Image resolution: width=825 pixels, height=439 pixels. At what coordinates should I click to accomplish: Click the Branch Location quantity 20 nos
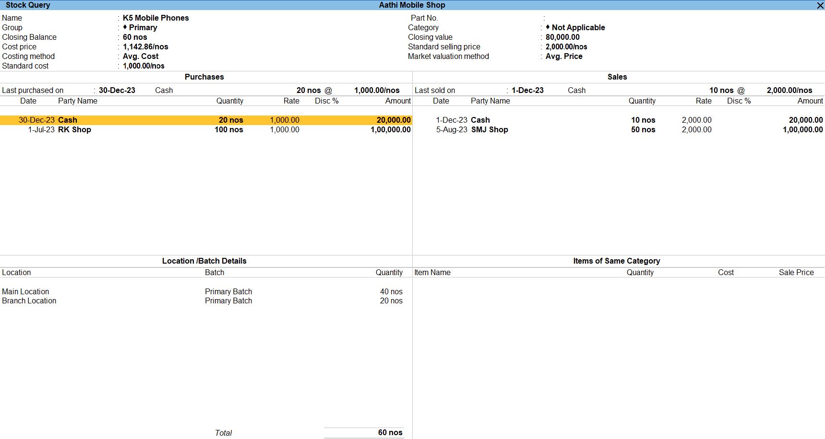(391, 300)
